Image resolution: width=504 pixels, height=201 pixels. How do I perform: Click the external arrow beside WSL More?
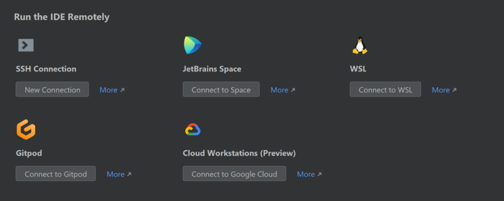[x=454, y=90]
